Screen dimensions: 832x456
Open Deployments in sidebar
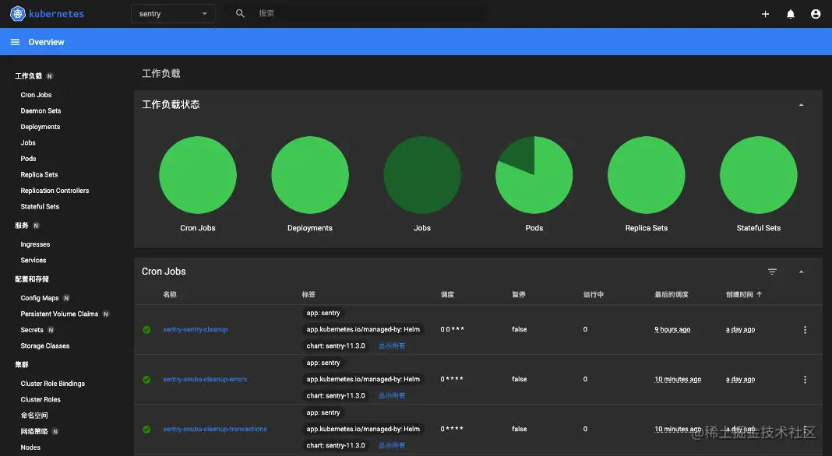[41, 127]
